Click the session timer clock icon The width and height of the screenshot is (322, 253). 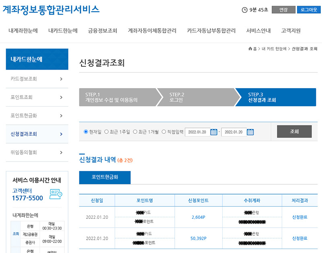click(x=245, y=10)
